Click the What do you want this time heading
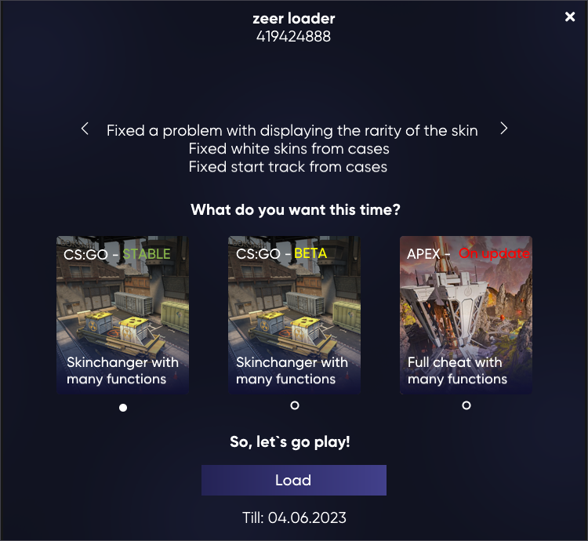Screen dimensions: 588x541 pyautogui.click(x=296, y=209)
